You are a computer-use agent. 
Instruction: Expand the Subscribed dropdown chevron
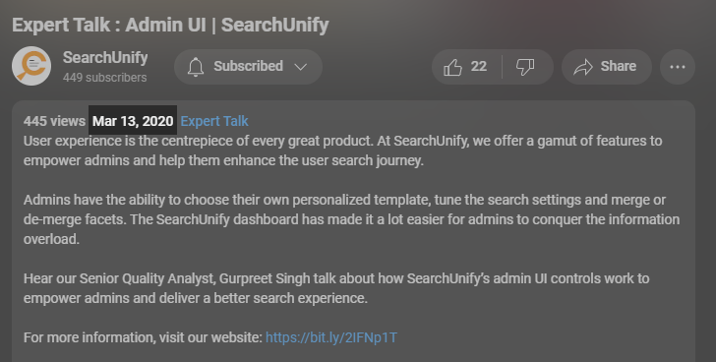click(301, 67)
